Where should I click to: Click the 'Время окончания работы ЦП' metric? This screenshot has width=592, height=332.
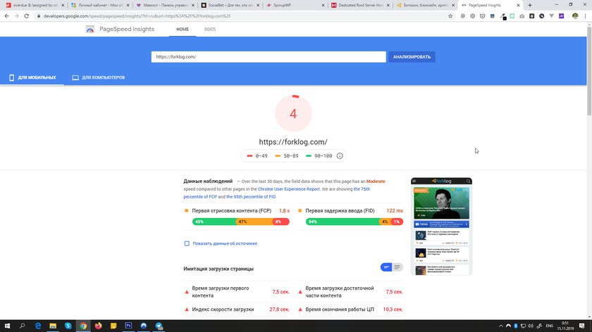pyautogui.click(x=350, y=309)
